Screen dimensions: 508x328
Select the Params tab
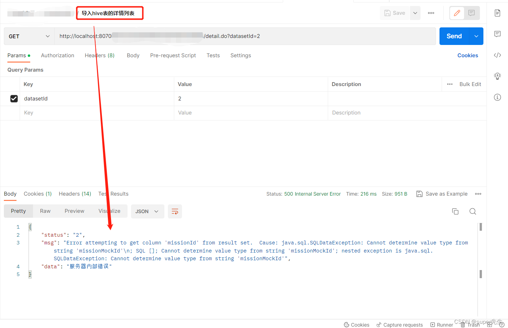coord(19,55)
